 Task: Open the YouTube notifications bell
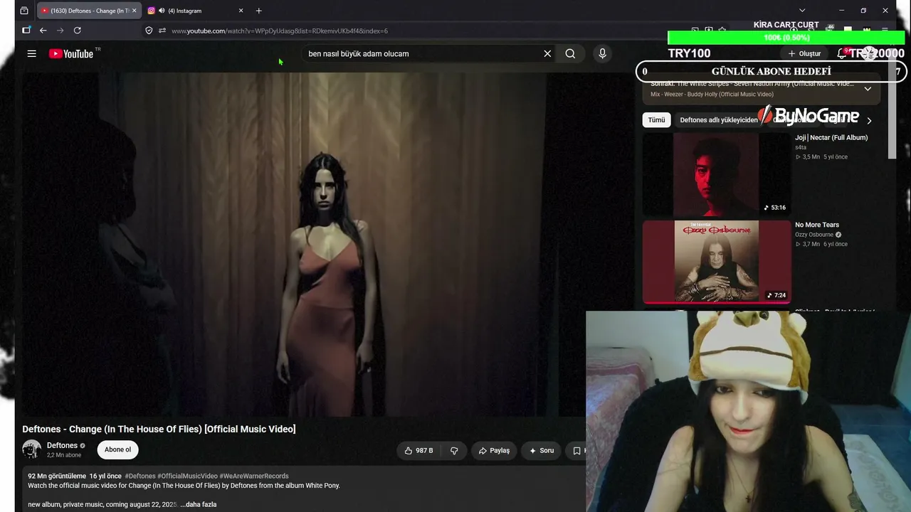pos(842,53)
